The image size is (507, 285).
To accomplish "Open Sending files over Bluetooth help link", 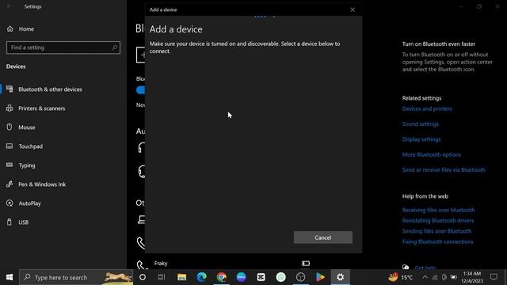I will pos(436,231).
